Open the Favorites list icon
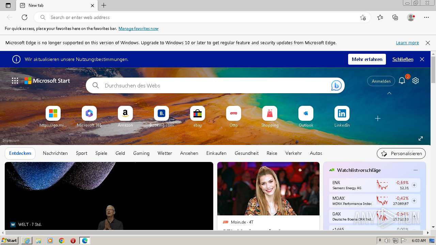This screenshot has height=245, width=436. coord(380,17)
